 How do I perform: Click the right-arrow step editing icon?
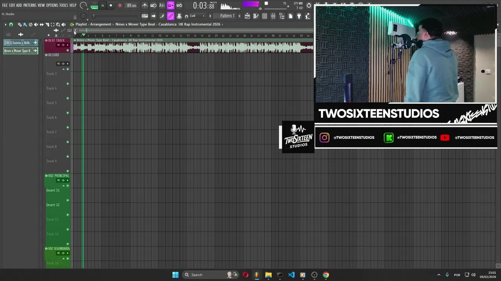pyautogui.click(x=153, y=16)
